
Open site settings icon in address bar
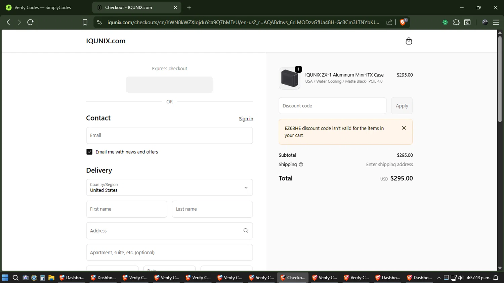pyautogui.click(x=99, y=22)
